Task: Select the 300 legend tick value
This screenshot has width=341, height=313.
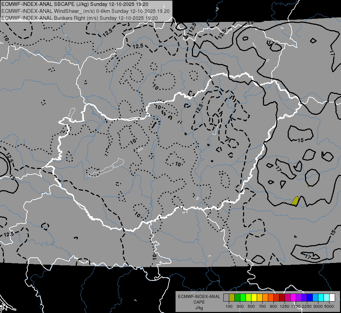Action: [x=240, y=306]
